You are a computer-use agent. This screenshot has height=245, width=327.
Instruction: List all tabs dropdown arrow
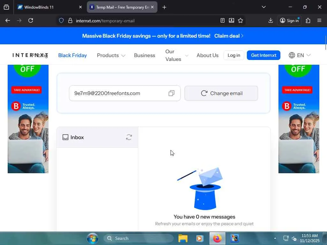(263, 7)
